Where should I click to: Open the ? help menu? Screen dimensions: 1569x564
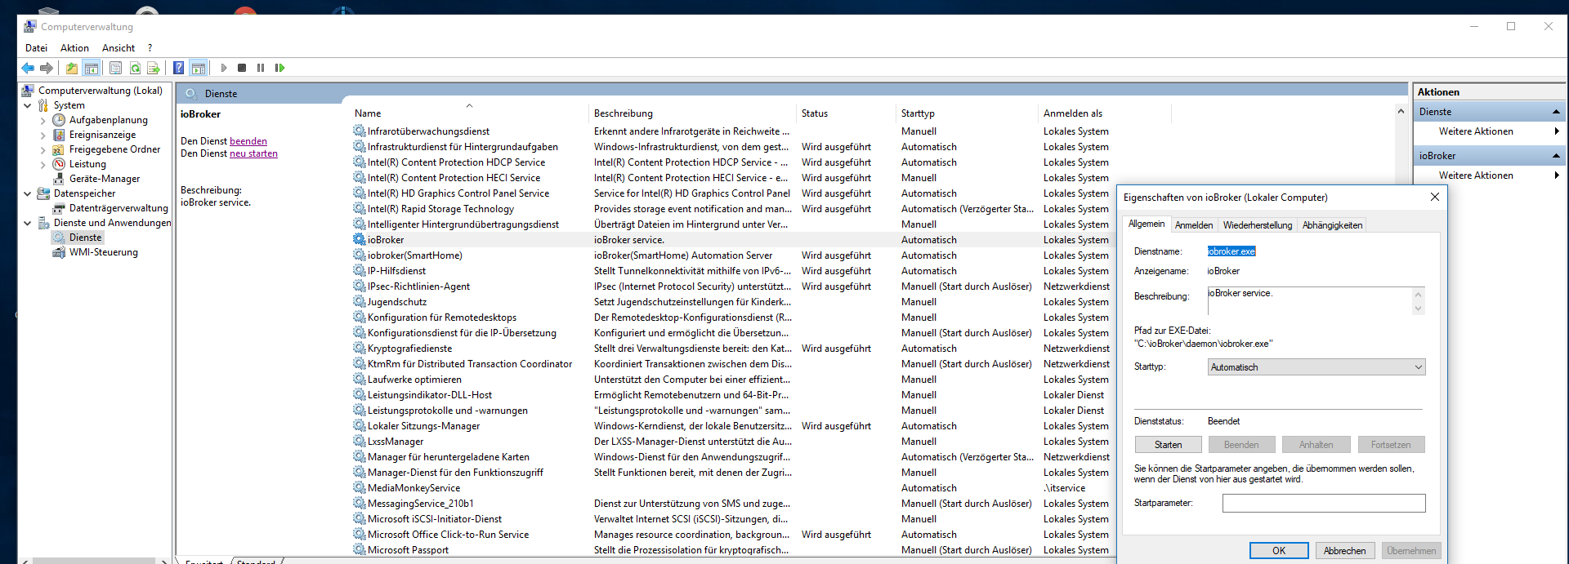(x=150, y=48)
